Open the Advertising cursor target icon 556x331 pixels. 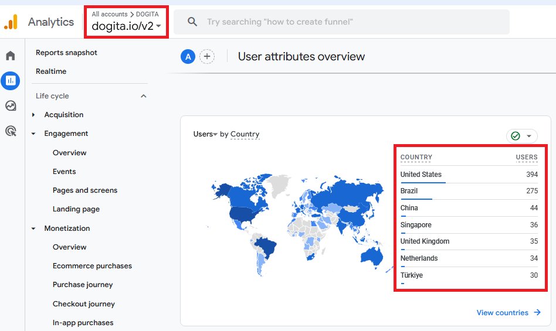coord(11,131)
